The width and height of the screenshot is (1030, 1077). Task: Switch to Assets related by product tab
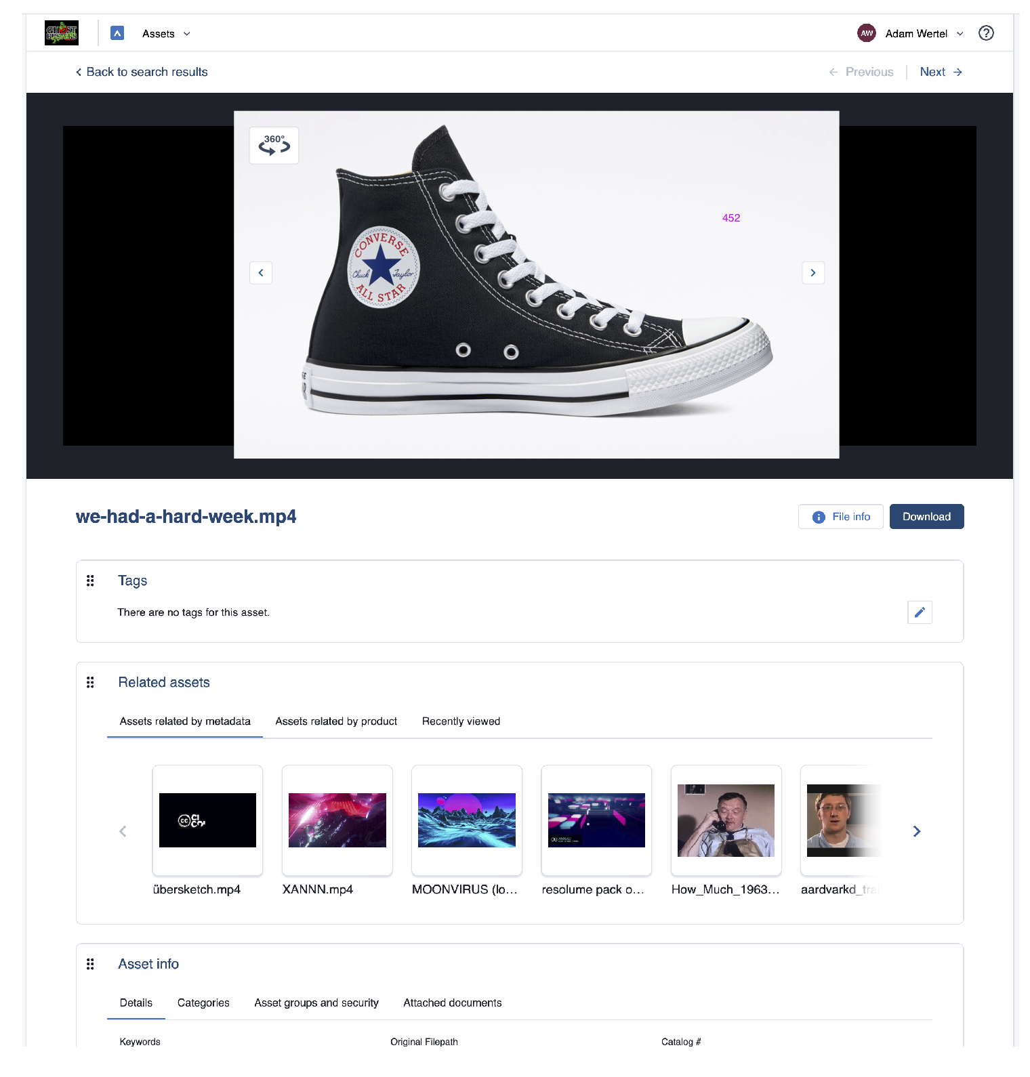click(336, 721)
